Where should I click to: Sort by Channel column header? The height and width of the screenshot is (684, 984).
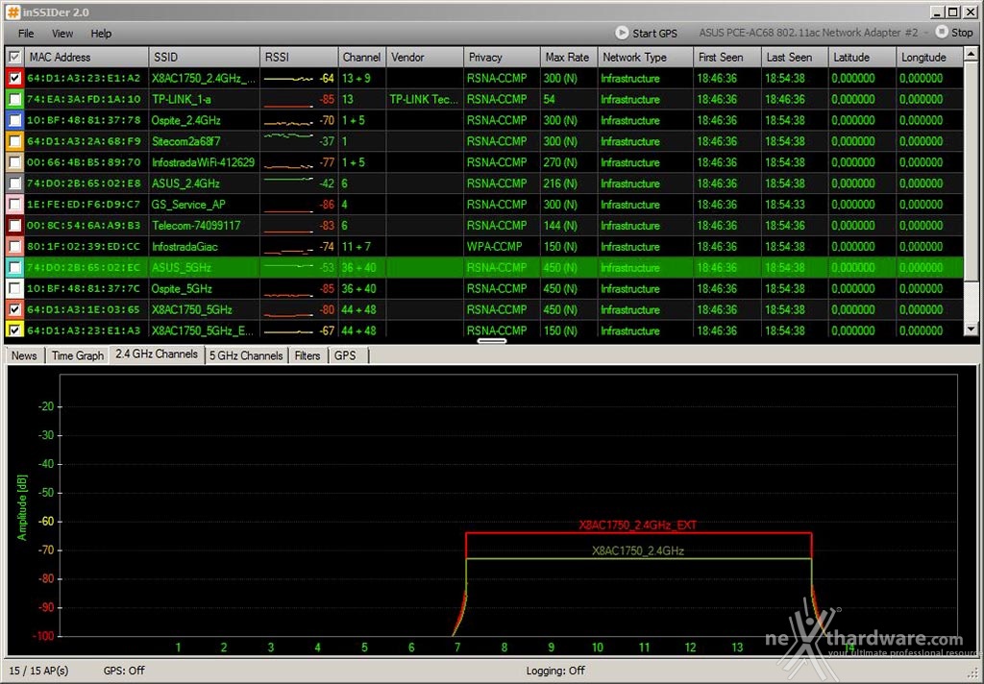point(362,57)
